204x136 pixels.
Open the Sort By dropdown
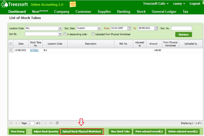tap(60, 34)
